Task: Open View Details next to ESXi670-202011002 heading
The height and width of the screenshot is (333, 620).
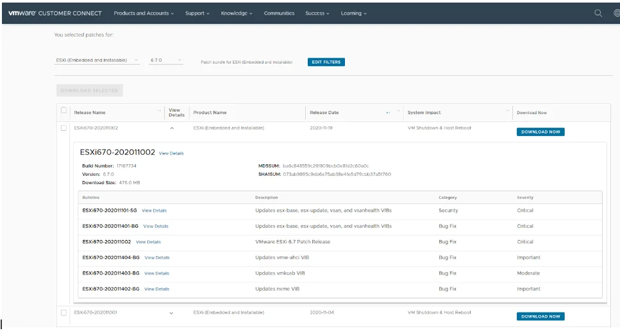Action: coord(171,153)
